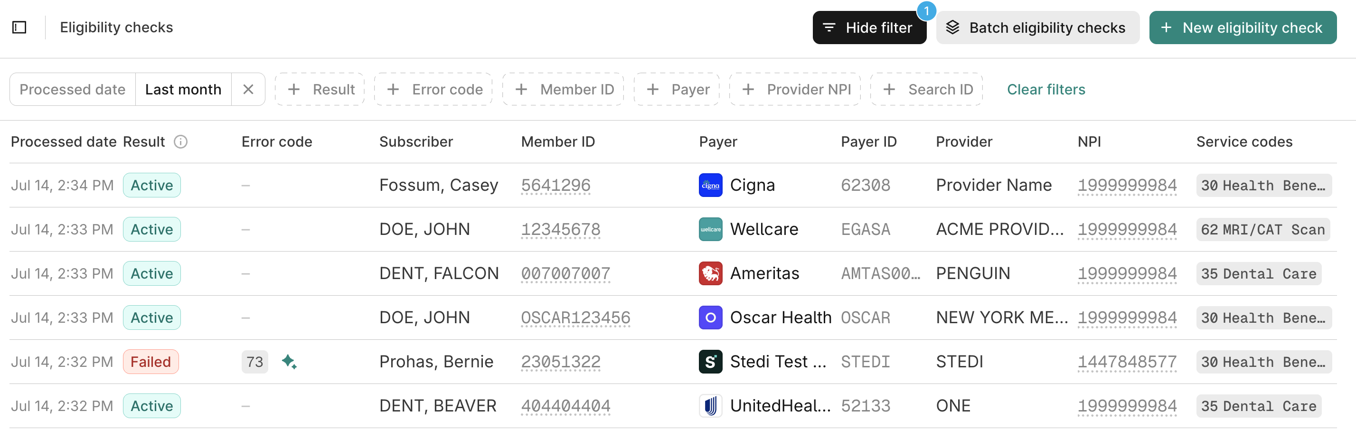Screen dimensions: 1356x430
Task: Add a Member ID filter
Action: click(563, 90)
